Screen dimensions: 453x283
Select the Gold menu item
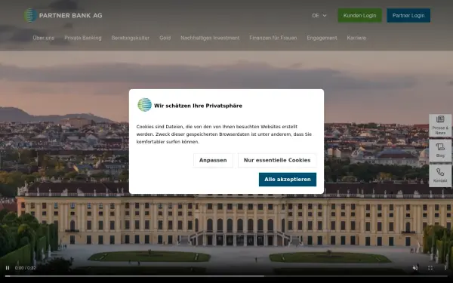click(165, 38)
